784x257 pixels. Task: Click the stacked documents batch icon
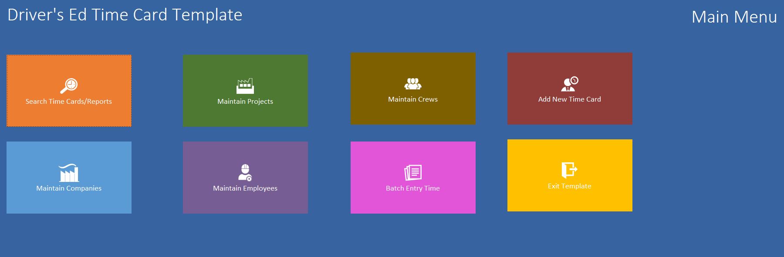413,172
